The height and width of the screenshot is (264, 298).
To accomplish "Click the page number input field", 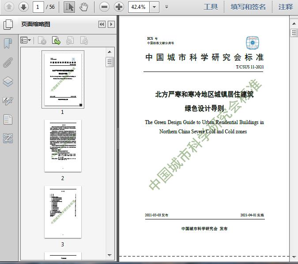I will [x=39, y=7].
